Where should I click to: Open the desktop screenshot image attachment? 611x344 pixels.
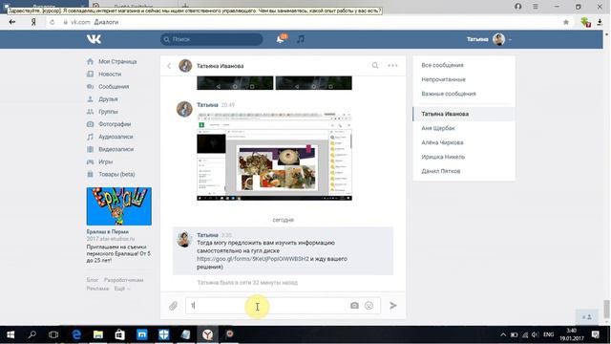[274, 157]
